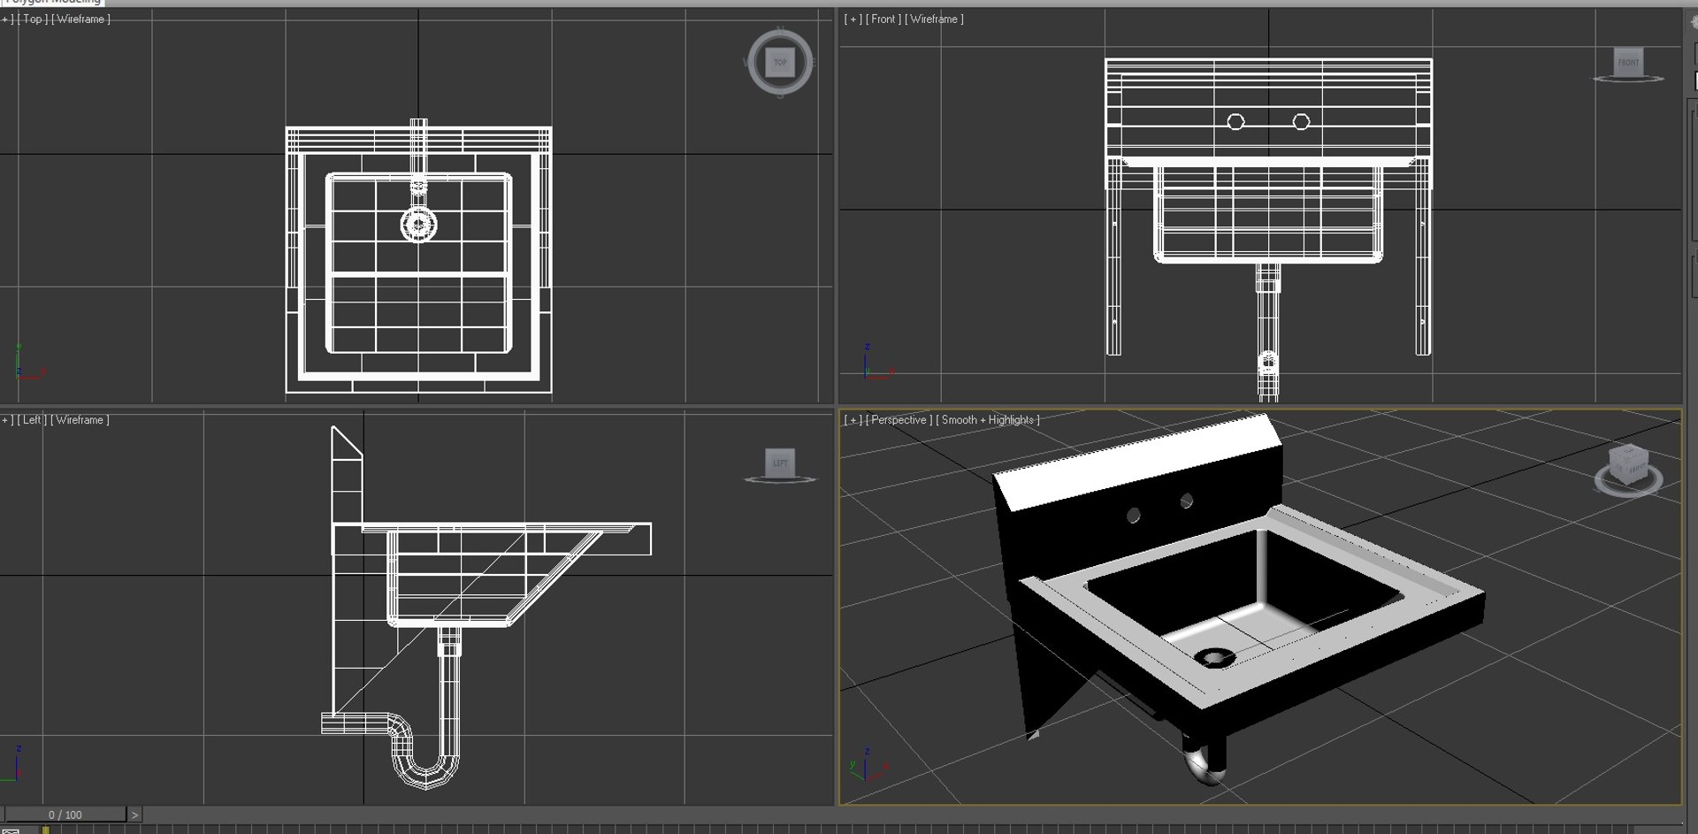Open the Smooth + Highlights shading menu
The width and height of the screenshot is (1698, 834).
point(988,420)
